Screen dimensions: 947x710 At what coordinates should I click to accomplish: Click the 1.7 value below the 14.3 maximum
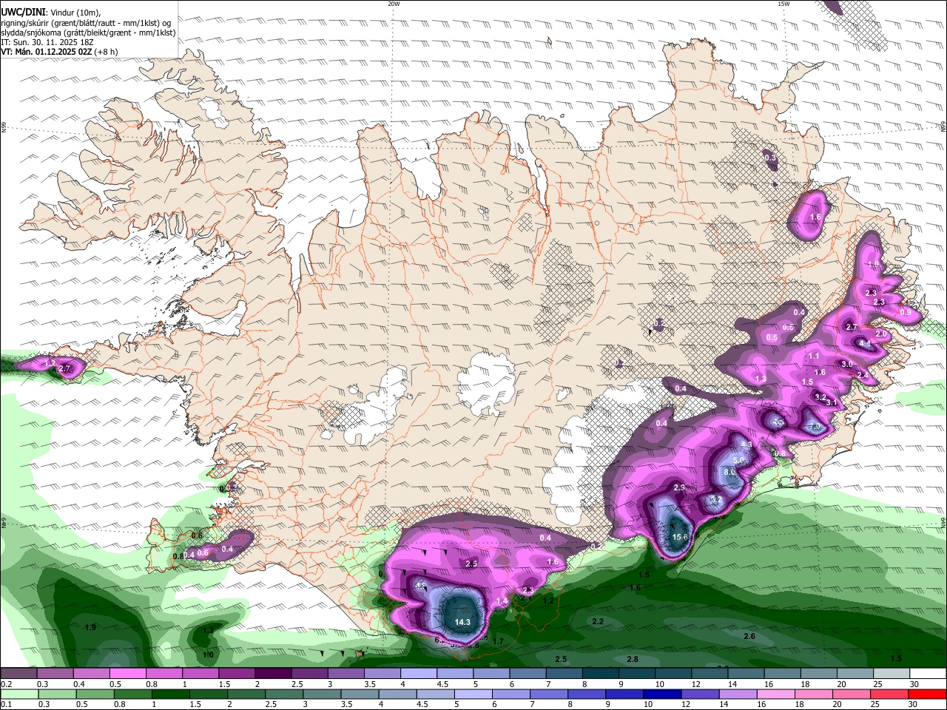pyautogui.click(x=498, y=642)
